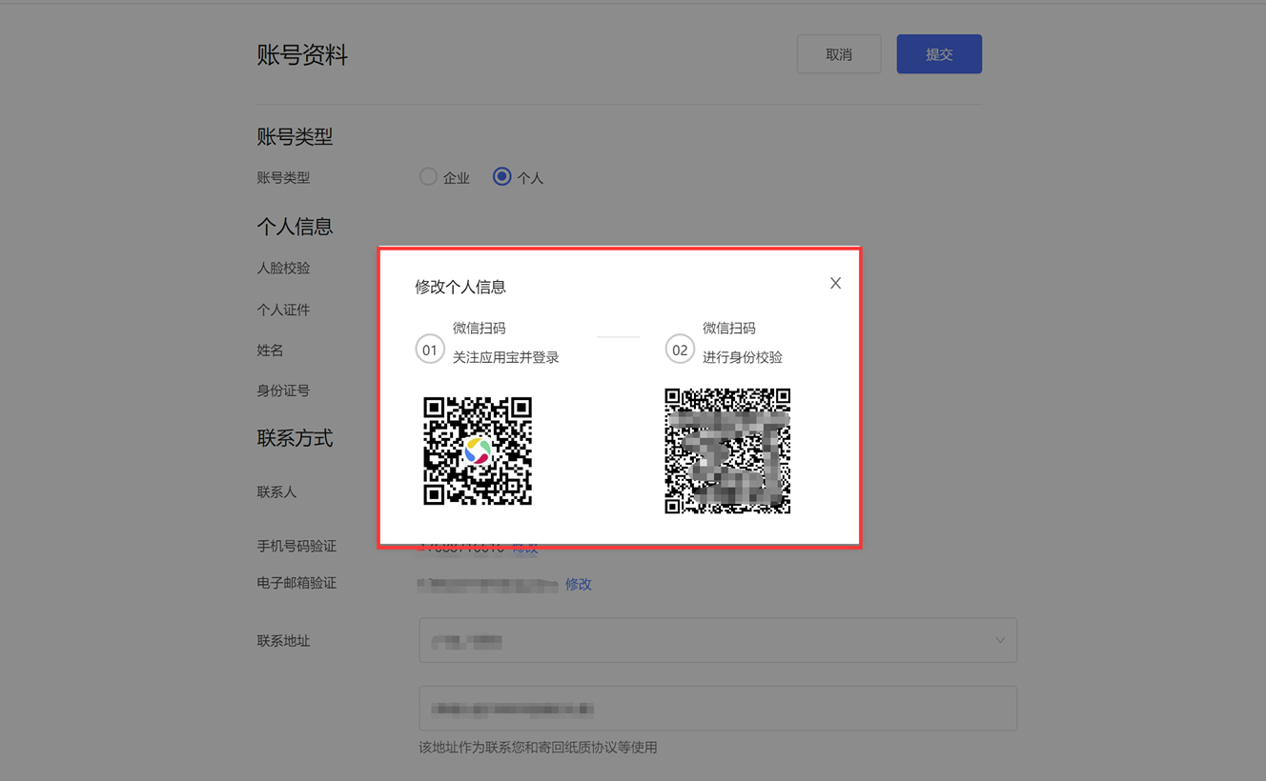Click the 关注应用宝并登录 step text
Viewport: 1266px width, 781px height.
(x=506, y=357)
